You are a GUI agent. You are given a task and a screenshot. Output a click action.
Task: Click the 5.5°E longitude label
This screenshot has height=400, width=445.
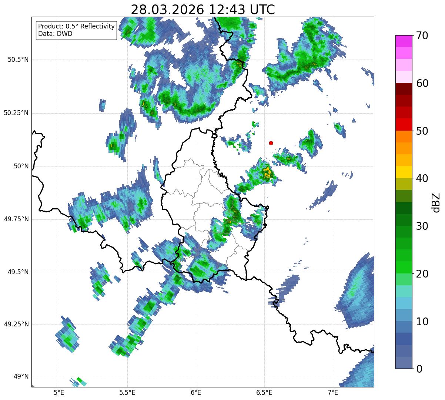[127, 392]
